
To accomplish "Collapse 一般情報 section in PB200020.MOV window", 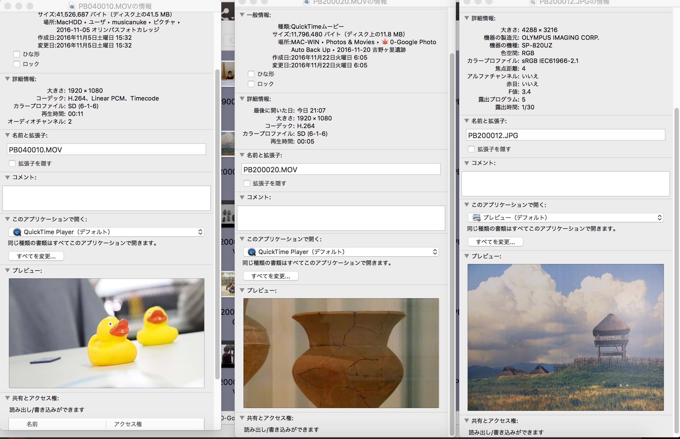I will tap(242, 15).
